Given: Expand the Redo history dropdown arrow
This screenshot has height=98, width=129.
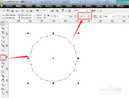Looking at the screenshot, I should (x=48, y=11).
